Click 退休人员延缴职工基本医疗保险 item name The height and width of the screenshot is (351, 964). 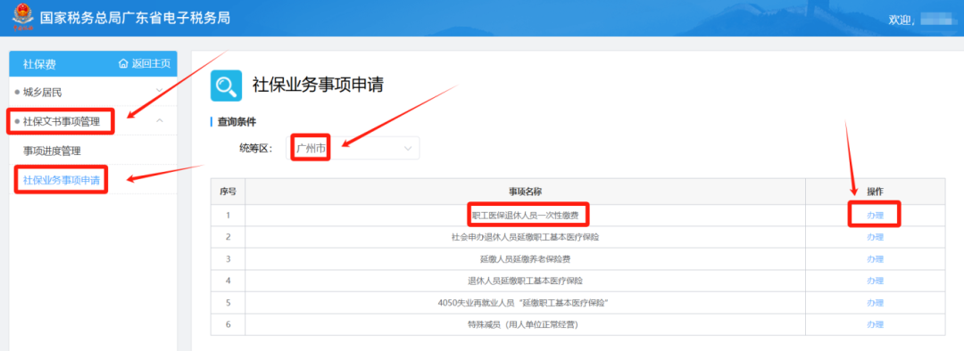525,281
